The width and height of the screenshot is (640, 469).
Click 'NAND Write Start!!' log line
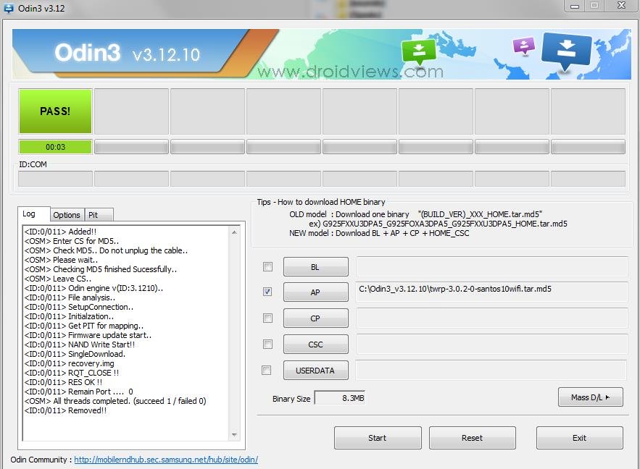click(x=80, y=345)
